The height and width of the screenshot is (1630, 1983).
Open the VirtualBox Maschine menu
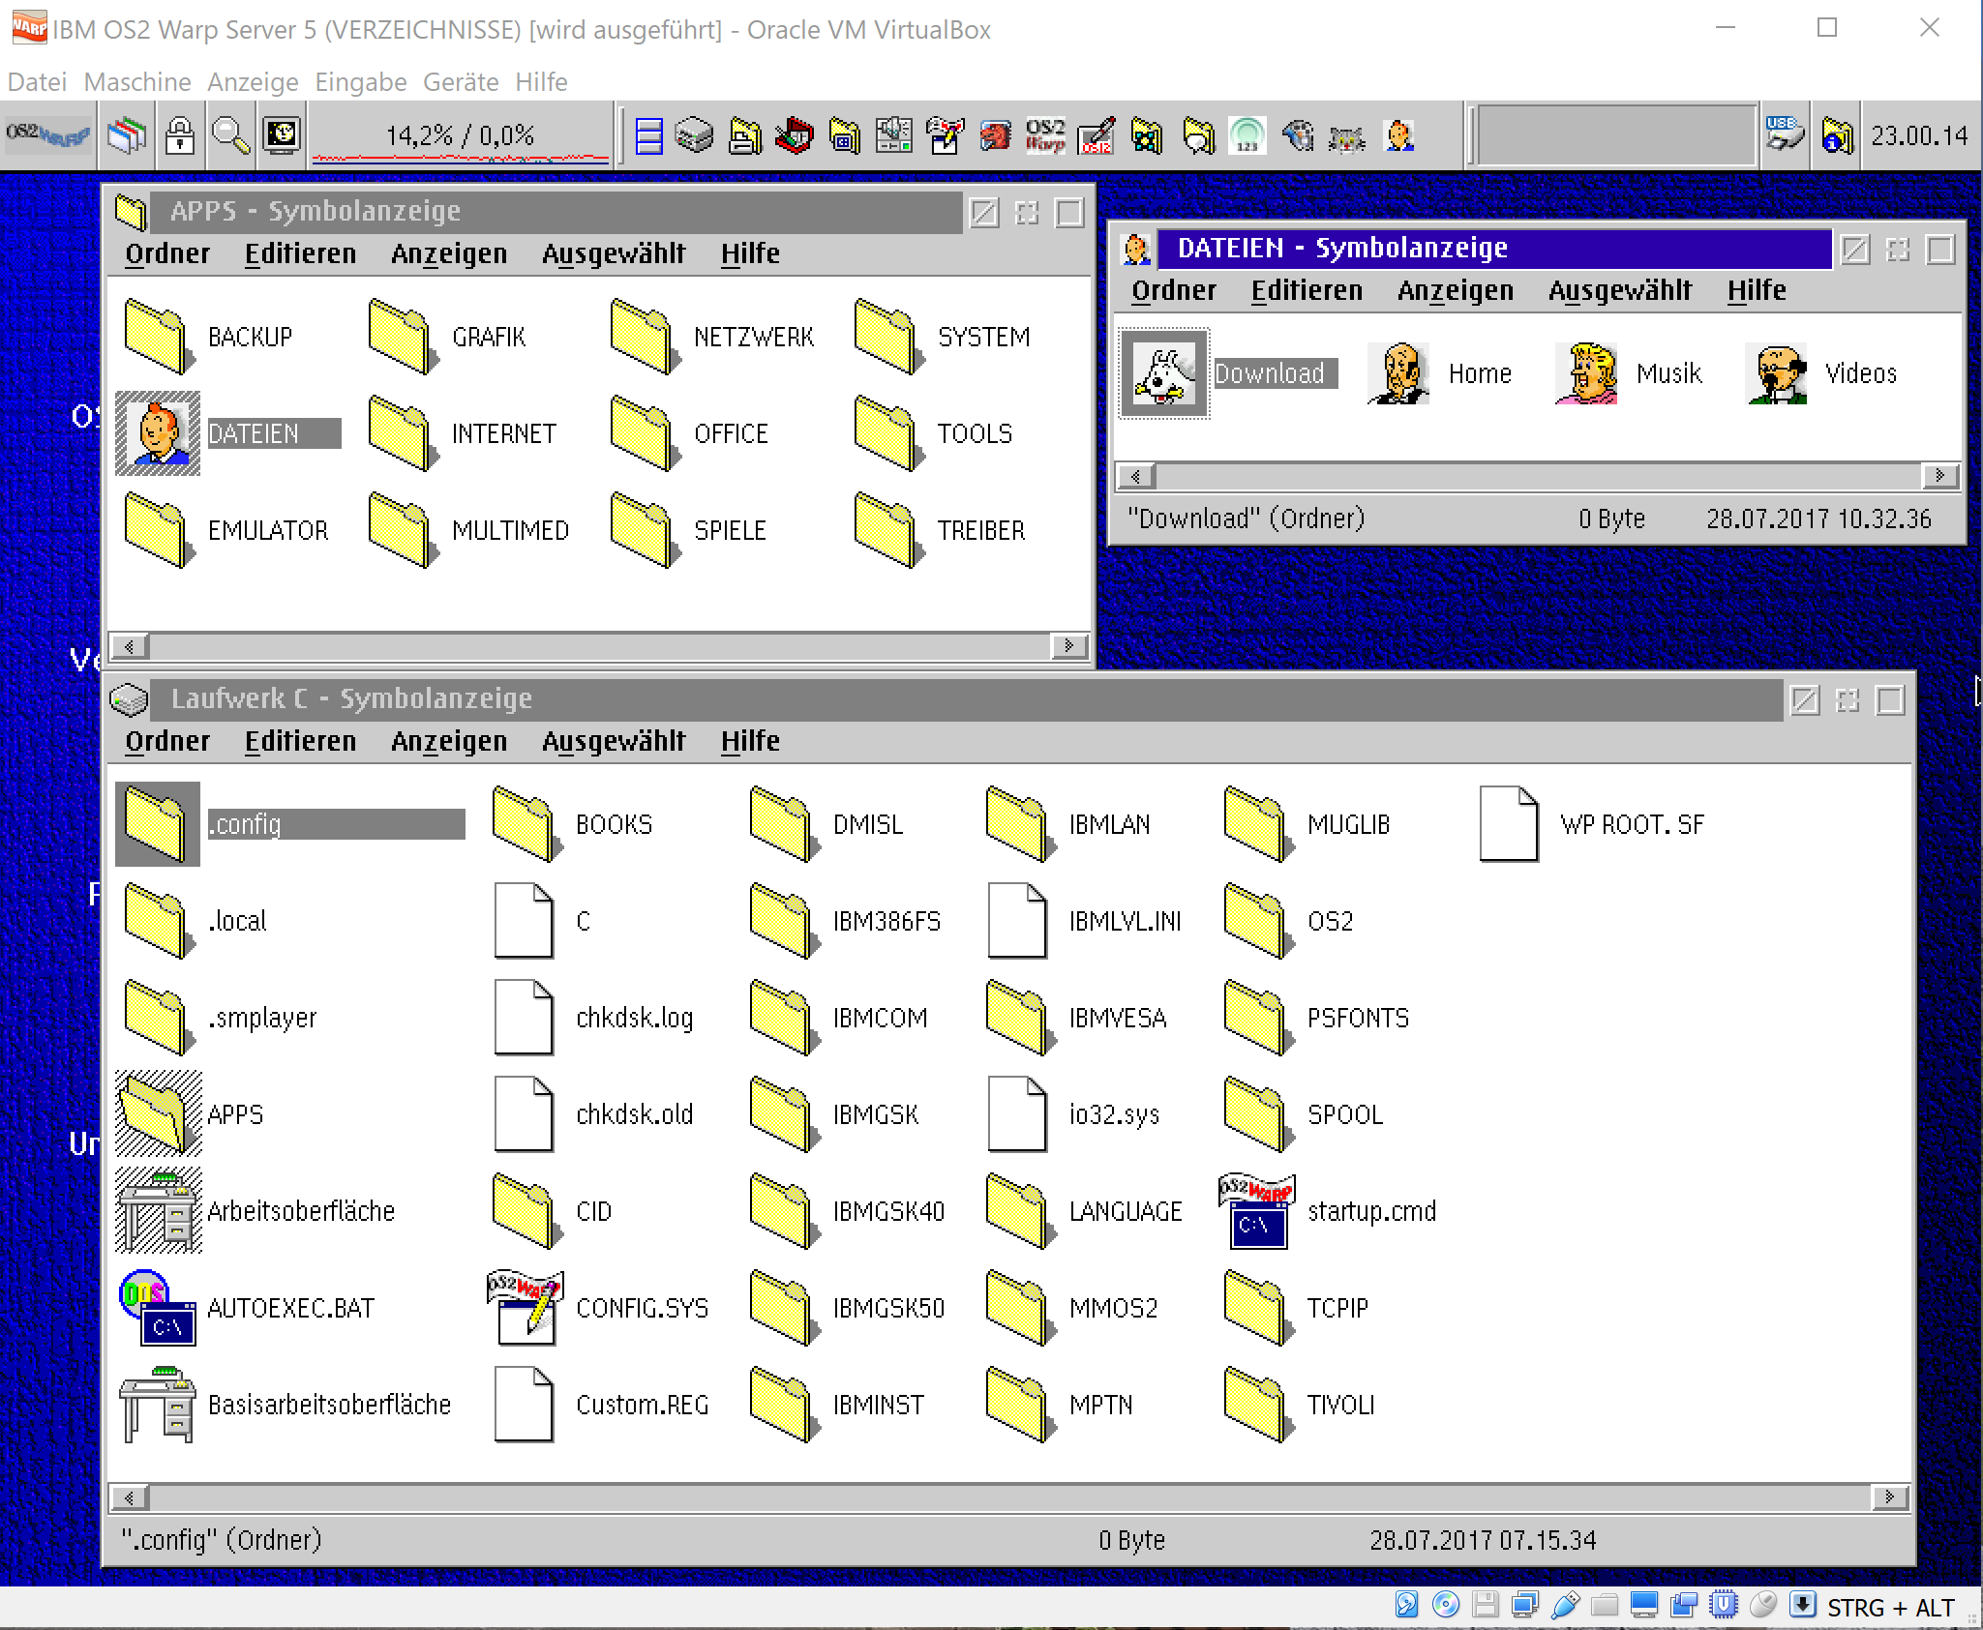pos(137,82)
